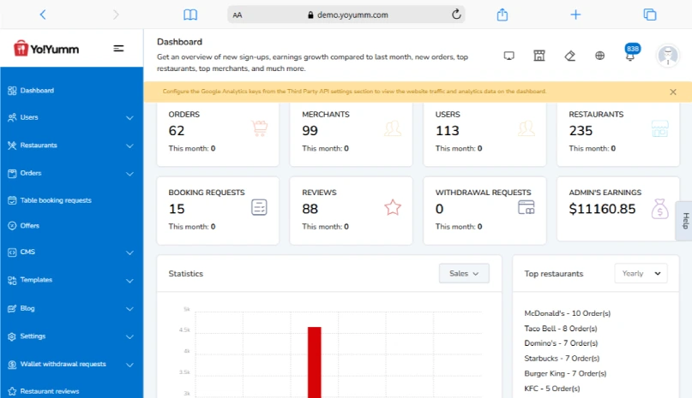Screen dimensions: 692x398
Task: Open the language globe icon
Action: point(599,56)
